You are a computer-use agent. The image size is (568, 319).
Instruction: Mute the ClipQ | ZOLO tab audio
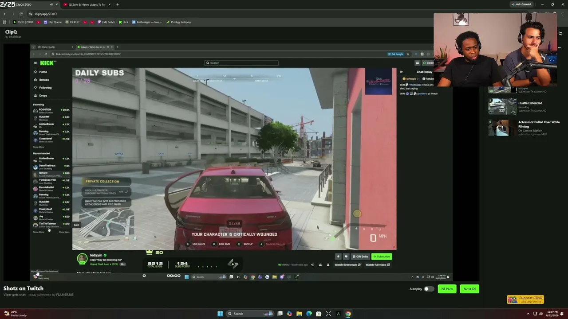point(51,4)
